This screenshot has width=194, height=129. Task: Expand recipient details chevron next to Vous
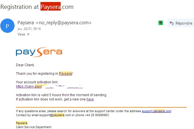(28, 34)
